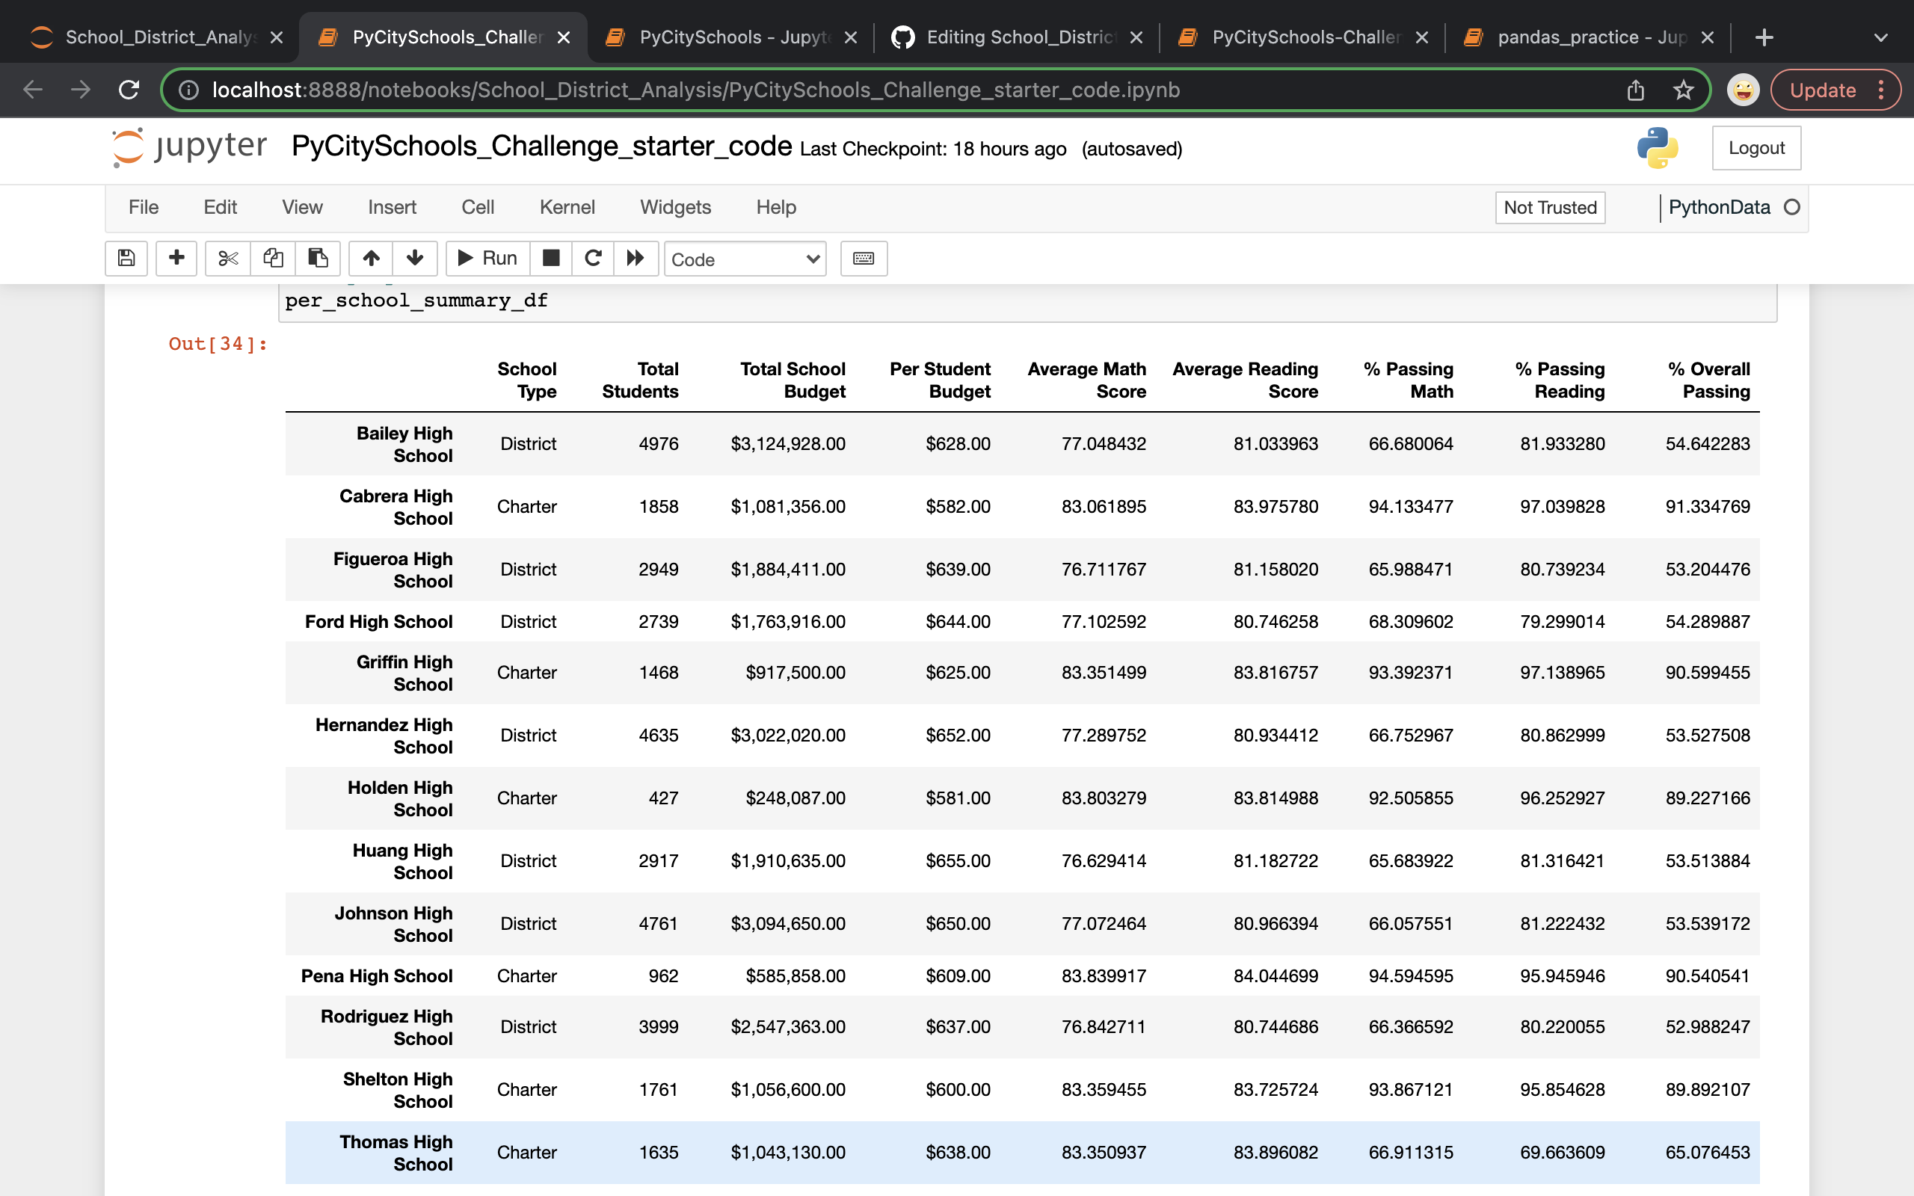The width and height of the screenshot is (1914, 1196).
Task: Click the Update button in the toolbar
Action: [x=1822, y=90]
